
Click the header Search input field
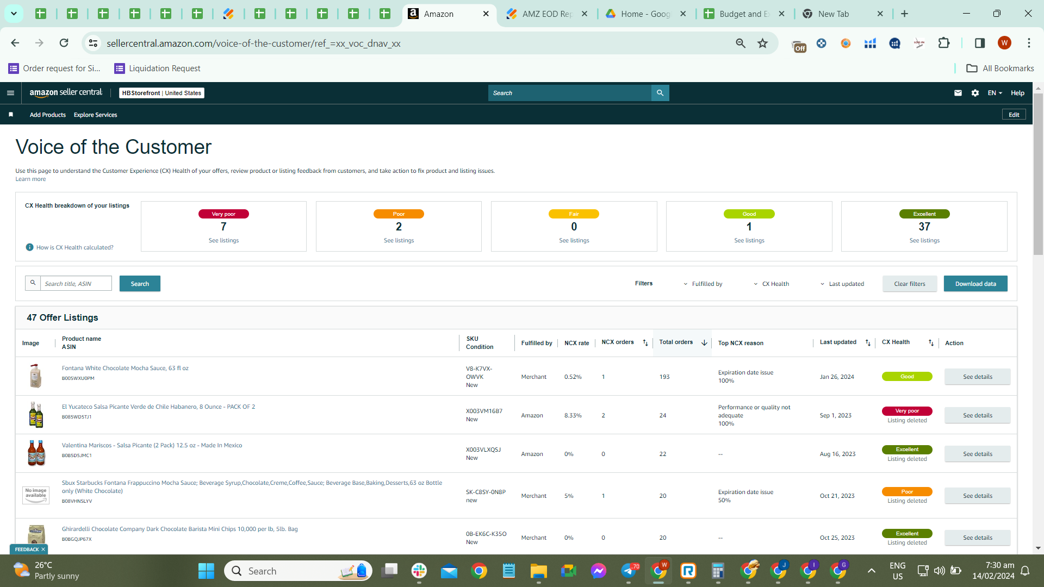(570, 93)
